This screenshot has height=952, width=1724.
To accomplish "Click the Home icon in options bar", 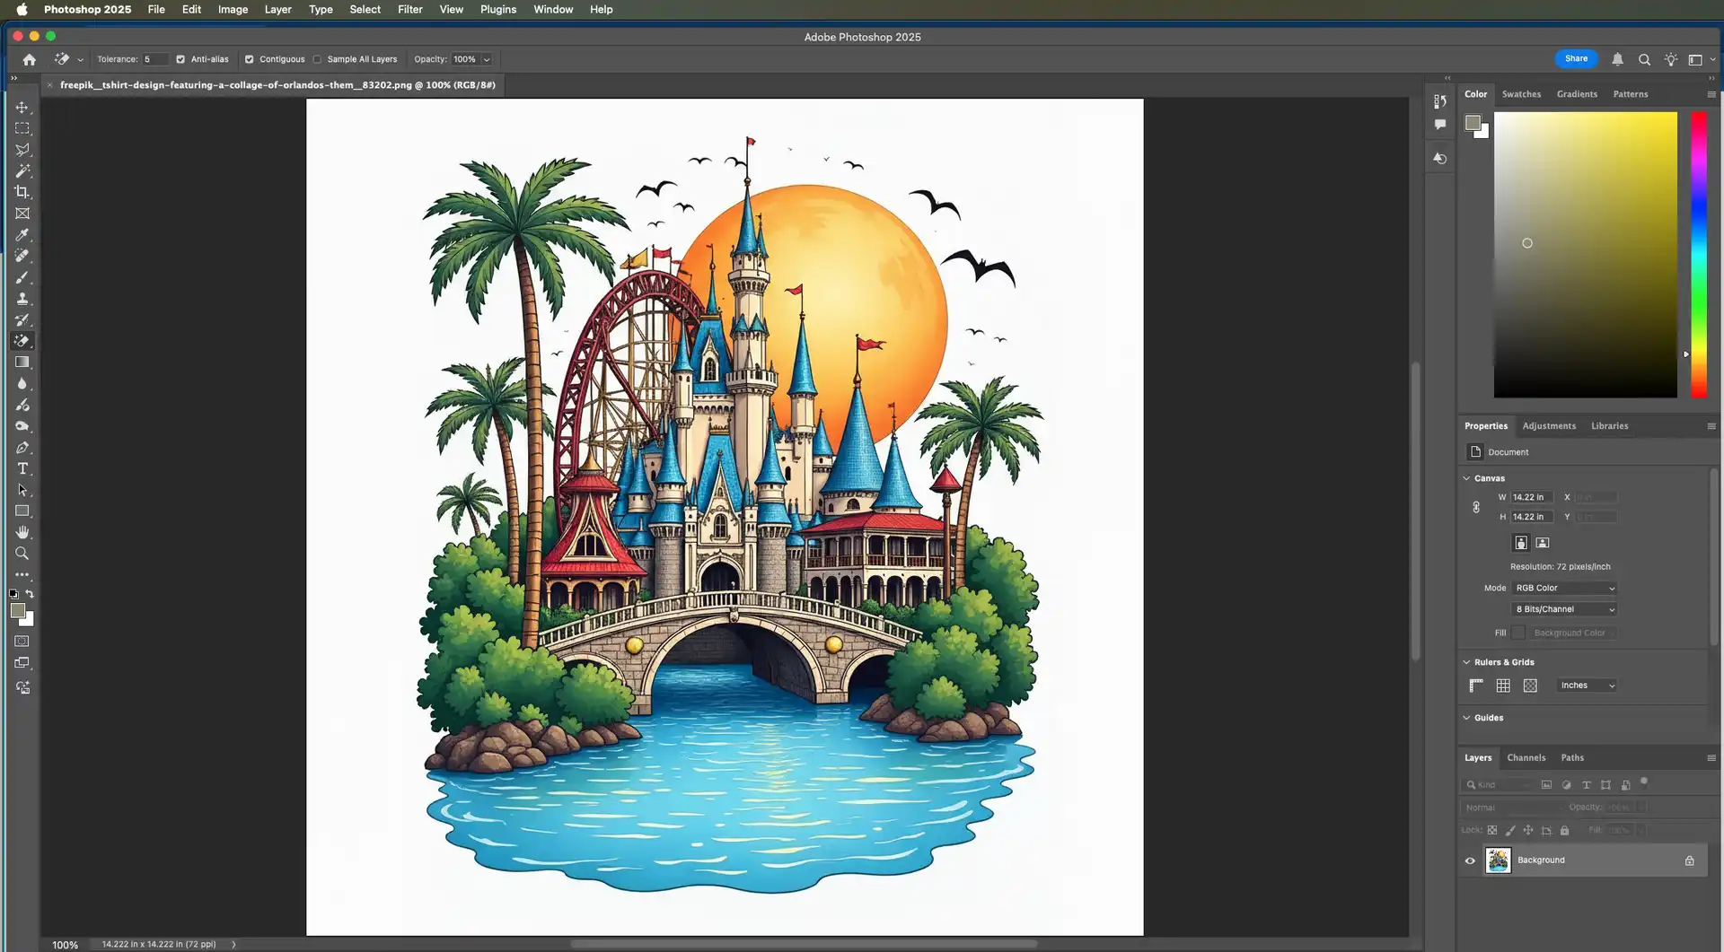I will point(30,59).
